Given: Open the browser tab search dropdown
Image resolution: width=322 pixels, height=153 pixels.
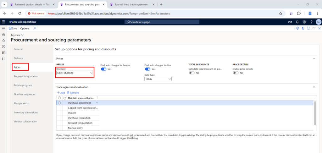Looking at the screenshot, I should click(x=4, y=4).
